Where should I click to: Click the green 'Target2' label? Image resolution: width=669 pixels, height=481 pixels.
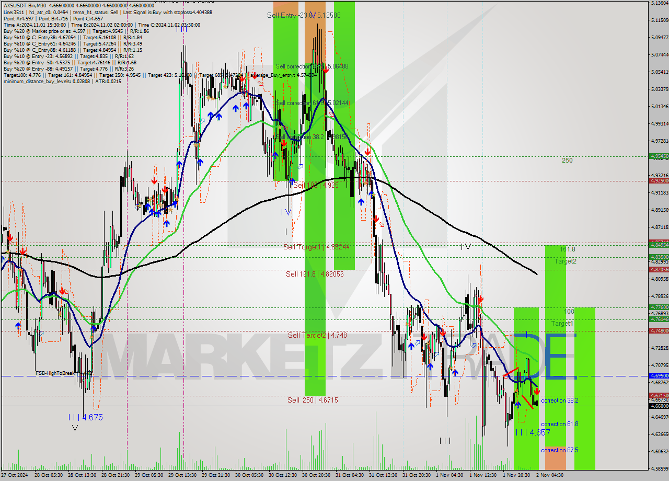tap(566, 261)
